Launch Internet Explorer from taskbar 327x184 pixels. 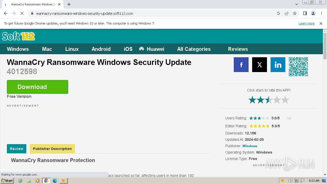20,181
